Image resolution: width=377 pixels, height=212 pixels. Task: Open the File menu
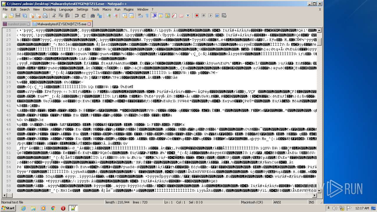5,9
